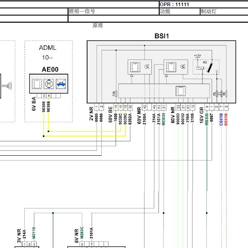This screenshot has width=248, height=248.
Task: Select wire label 210A
Action: [x=188, y=118]
